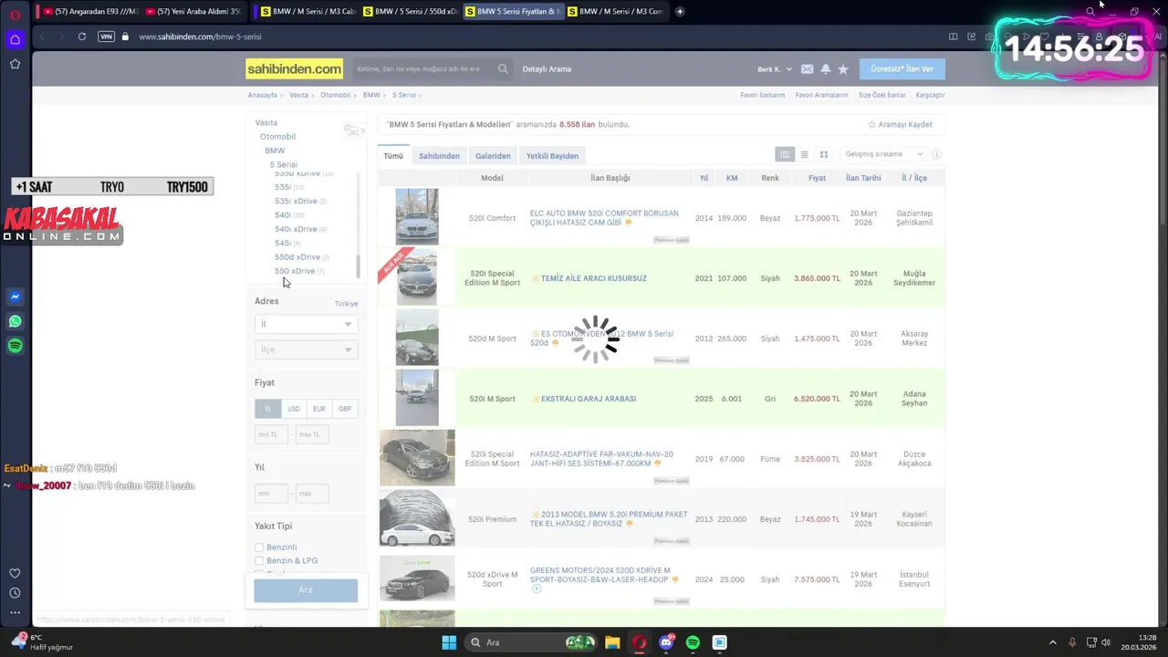
Task: Click max TL price input field
Action: [311, 434]
